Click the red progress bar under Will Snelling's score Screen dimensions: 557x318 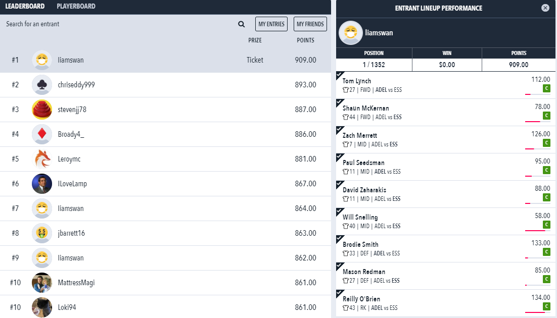point(535,231)
